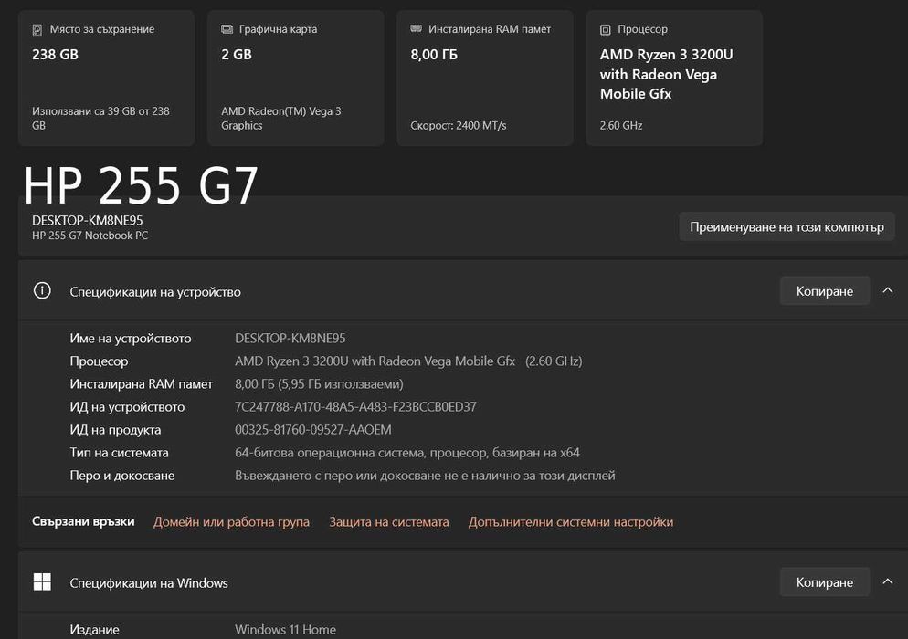Viewport: 908px width, 639px height.
Task: Open the Процесор AMD Ryzen 3 card
Action: [x=675, y=79]
